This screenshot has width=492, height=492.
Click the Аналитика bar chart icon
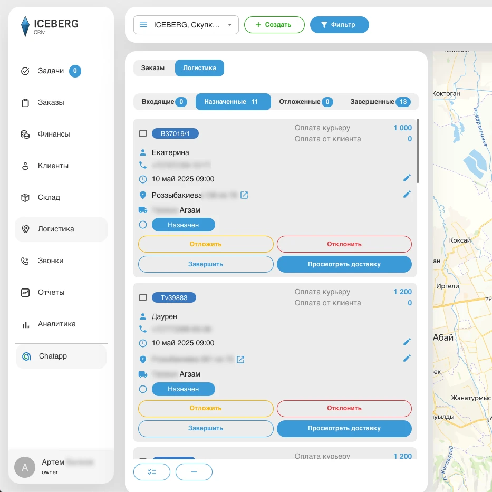click(25, 324)
